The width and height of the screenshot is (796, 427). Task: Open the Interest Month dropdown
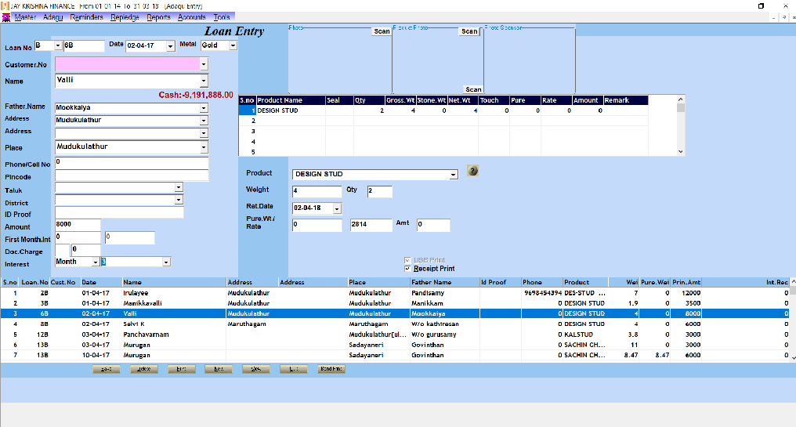(x=96, y=262)
